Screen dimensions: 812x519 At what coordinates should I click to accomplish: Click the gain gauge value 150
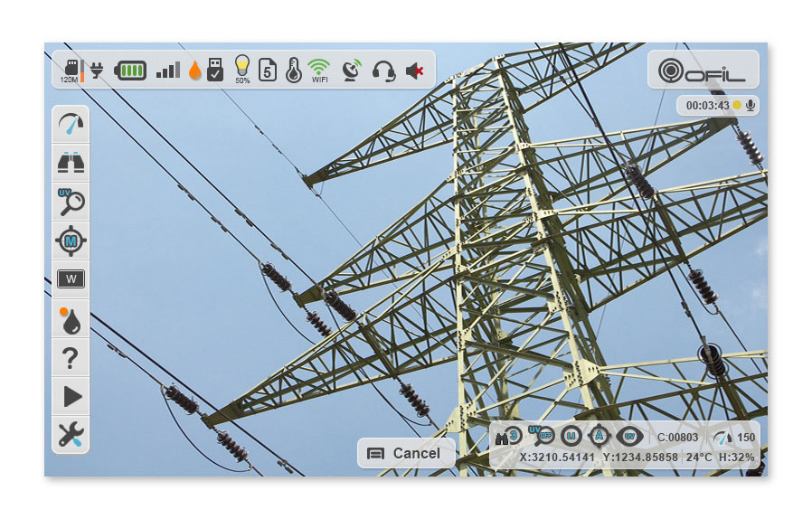tap(734, 437)
